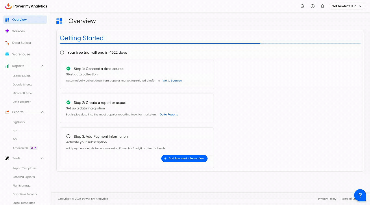
Task: Follow the Go to Sources link
Action: click(172, 81)
